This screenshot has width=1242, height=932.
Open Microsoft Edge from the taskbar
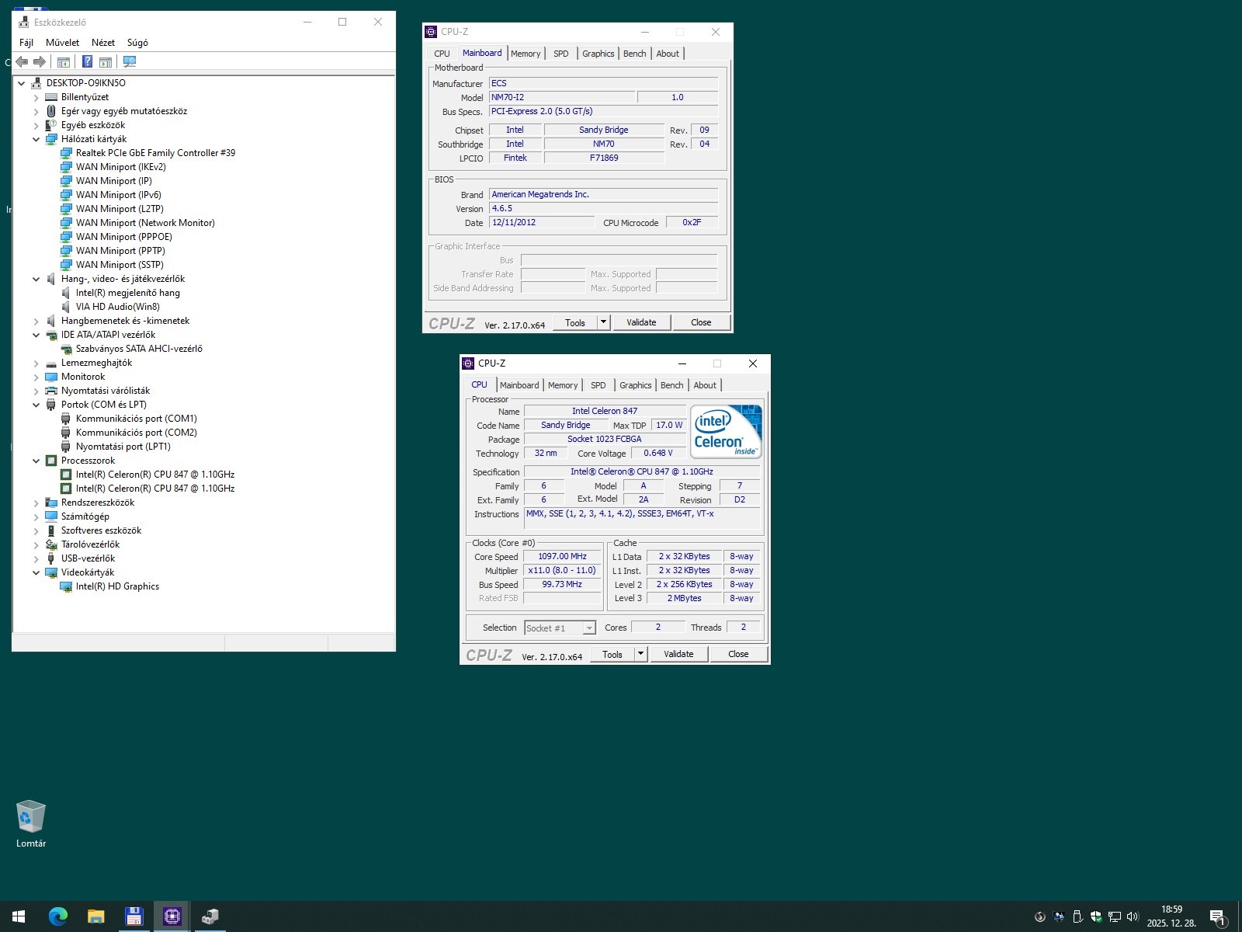coord(57,916)
